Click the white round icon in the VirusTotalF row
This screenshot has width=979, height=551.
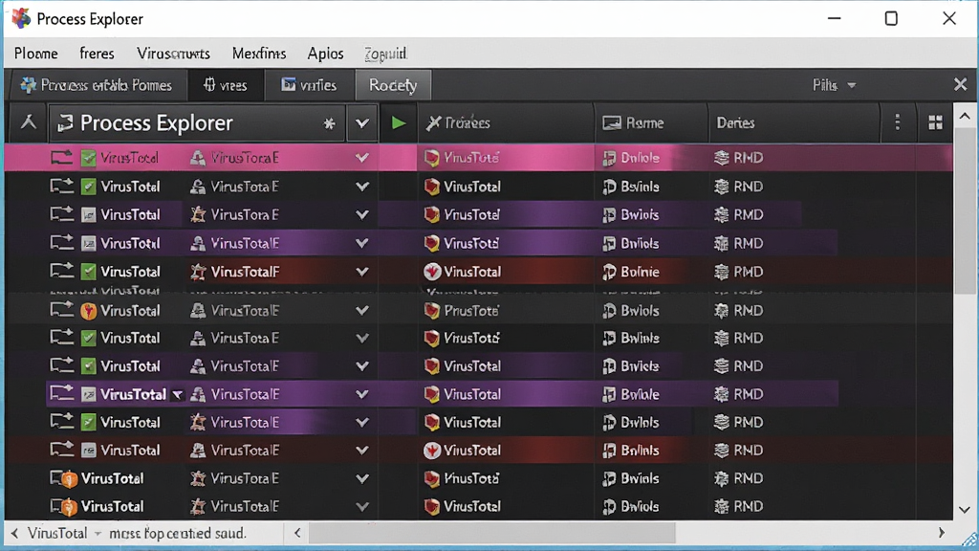click(432, 272)
